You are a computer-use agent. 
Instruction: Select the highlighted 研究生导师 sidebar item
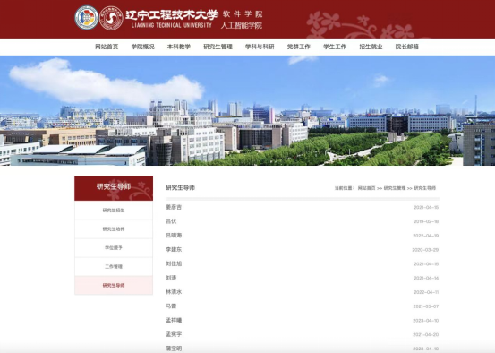pyautogui.click(x=114, y=286)
